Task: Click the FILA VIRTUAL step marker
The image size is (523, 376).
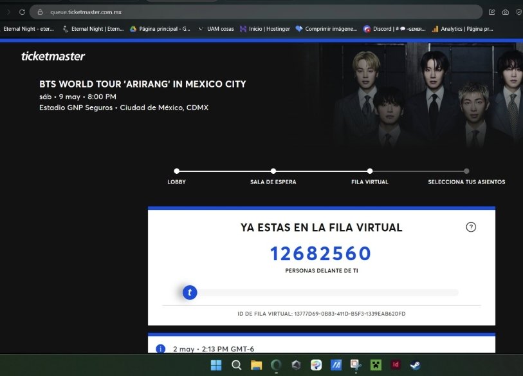Action: tap(369, 171)
